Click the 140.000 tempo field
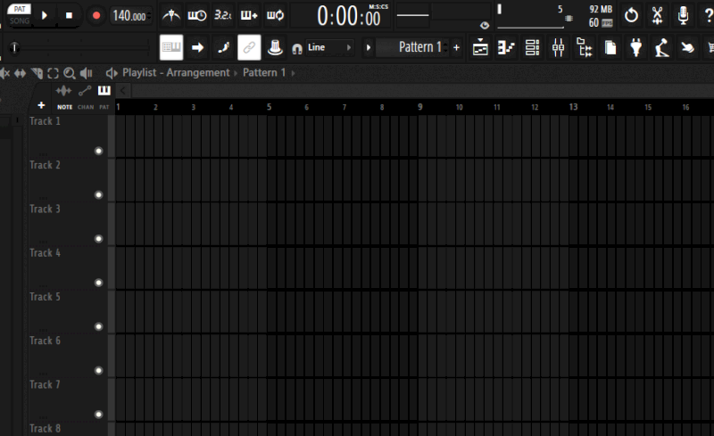The height and width of the screenshot is (436, 714). 131,16
